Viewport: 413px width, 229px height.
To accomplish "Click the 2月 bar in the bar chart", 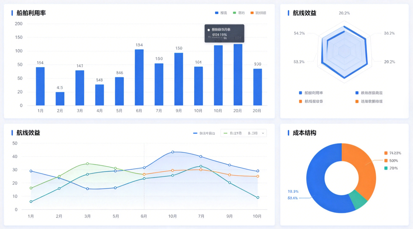I will click(60, 98).
